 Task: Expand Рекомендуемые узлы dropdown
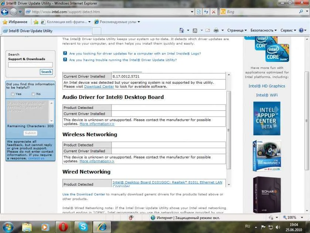tap(139, 22)
